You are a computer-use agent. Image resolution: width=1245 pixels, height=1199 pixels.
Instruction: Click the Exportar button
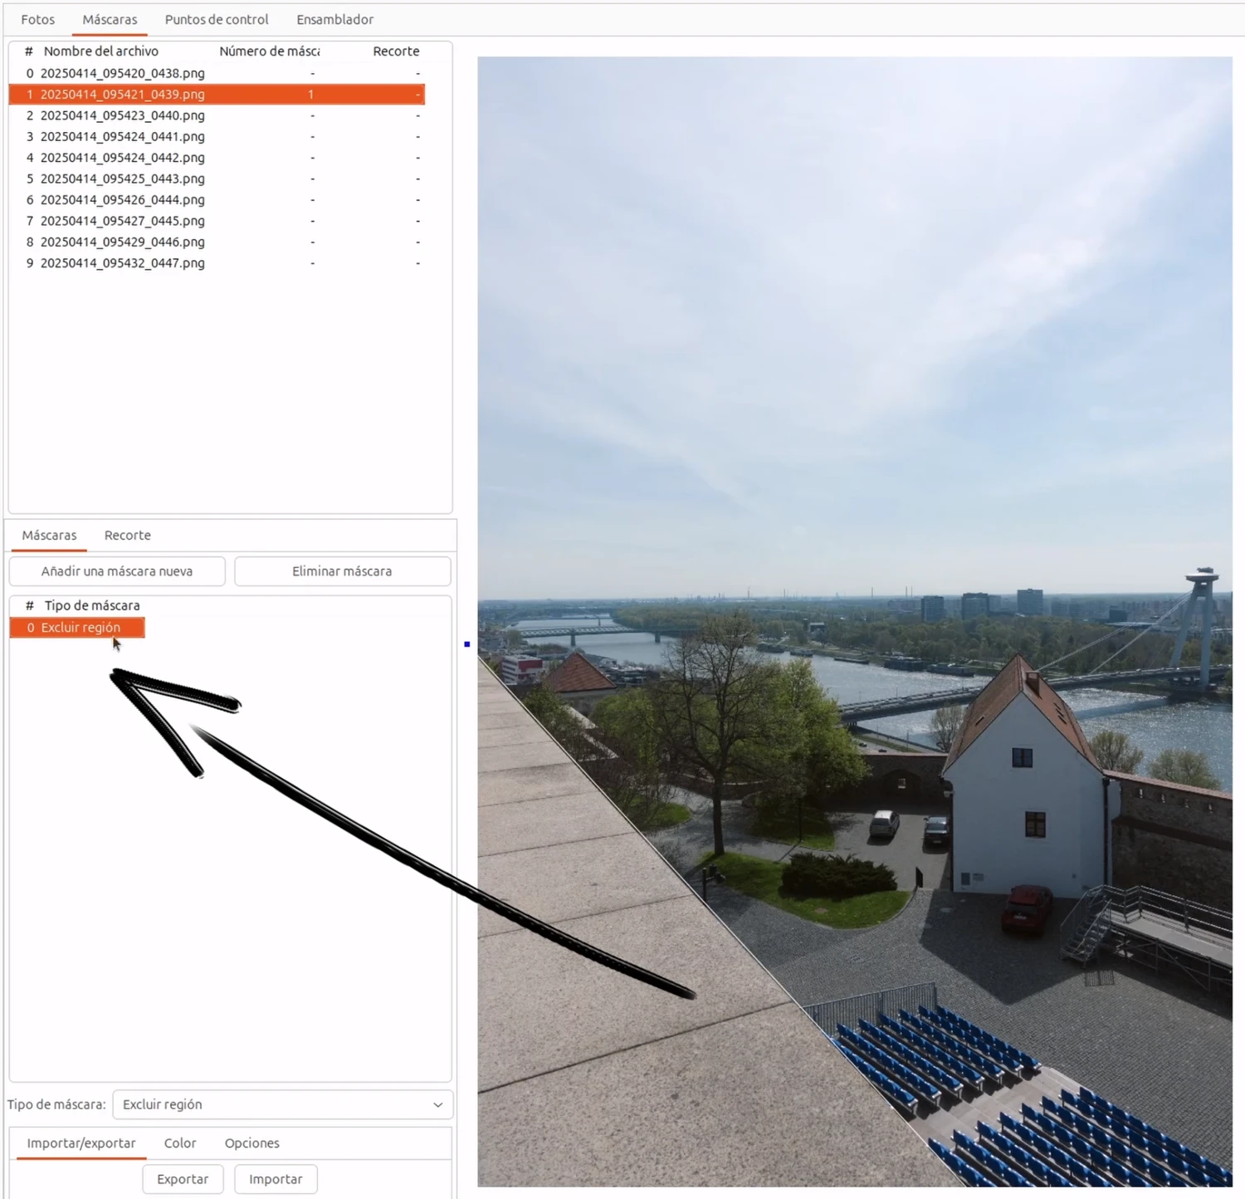coord(183,1179)
